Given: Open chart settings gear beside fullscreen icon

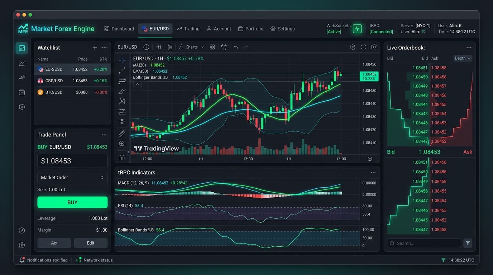Looking at the screenshot, I should pos(353,47).
